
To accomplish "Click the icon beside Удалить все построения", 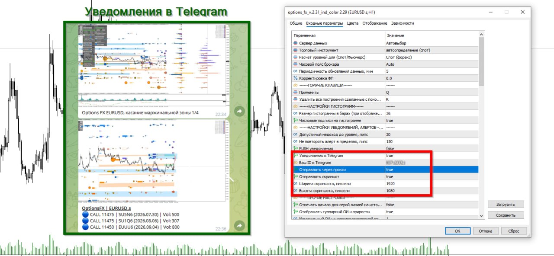I will (296, 99).
